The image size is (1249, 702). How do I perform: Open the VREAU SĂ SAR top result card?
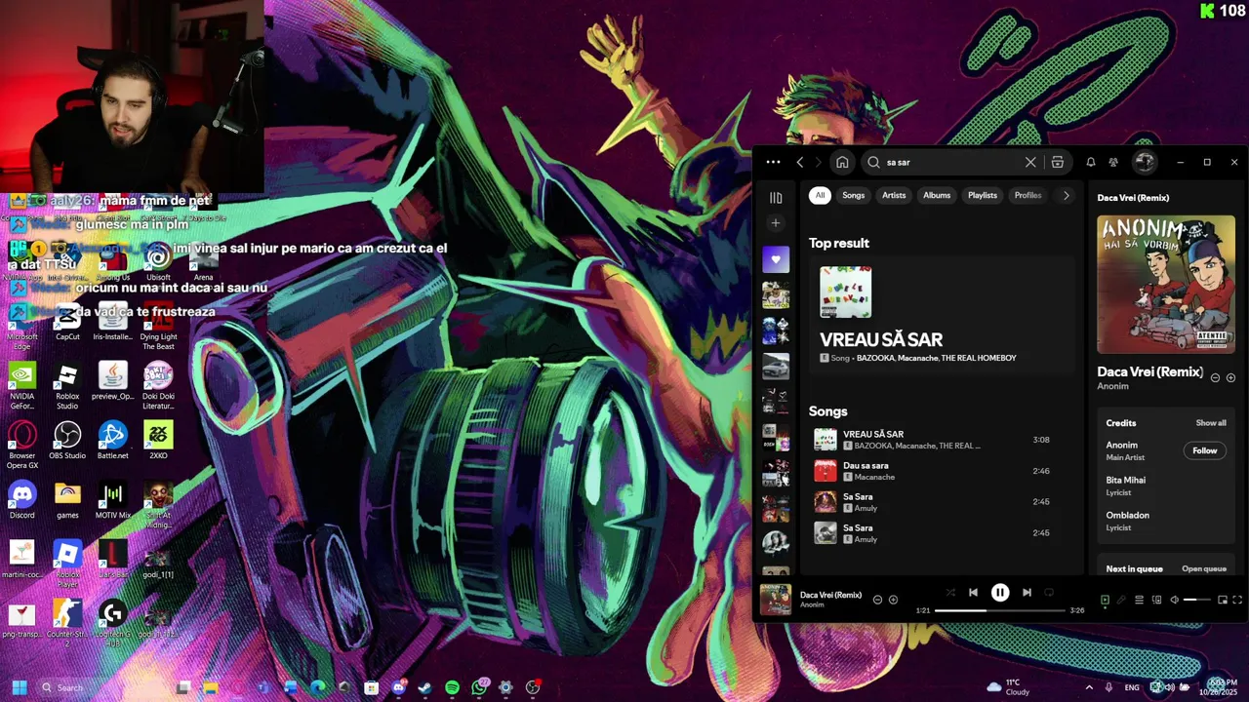(941, 317)
